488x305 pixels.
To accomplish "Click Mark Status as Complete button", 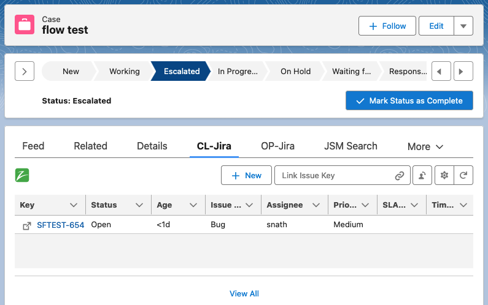I will click(409, 100).
